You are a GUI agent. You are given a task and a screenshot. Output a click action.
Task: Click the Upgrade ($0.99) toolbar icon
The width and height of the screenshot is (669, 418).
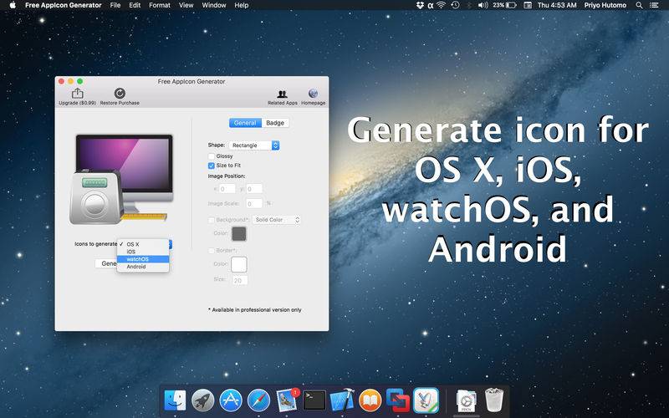(x=77, y=93)
